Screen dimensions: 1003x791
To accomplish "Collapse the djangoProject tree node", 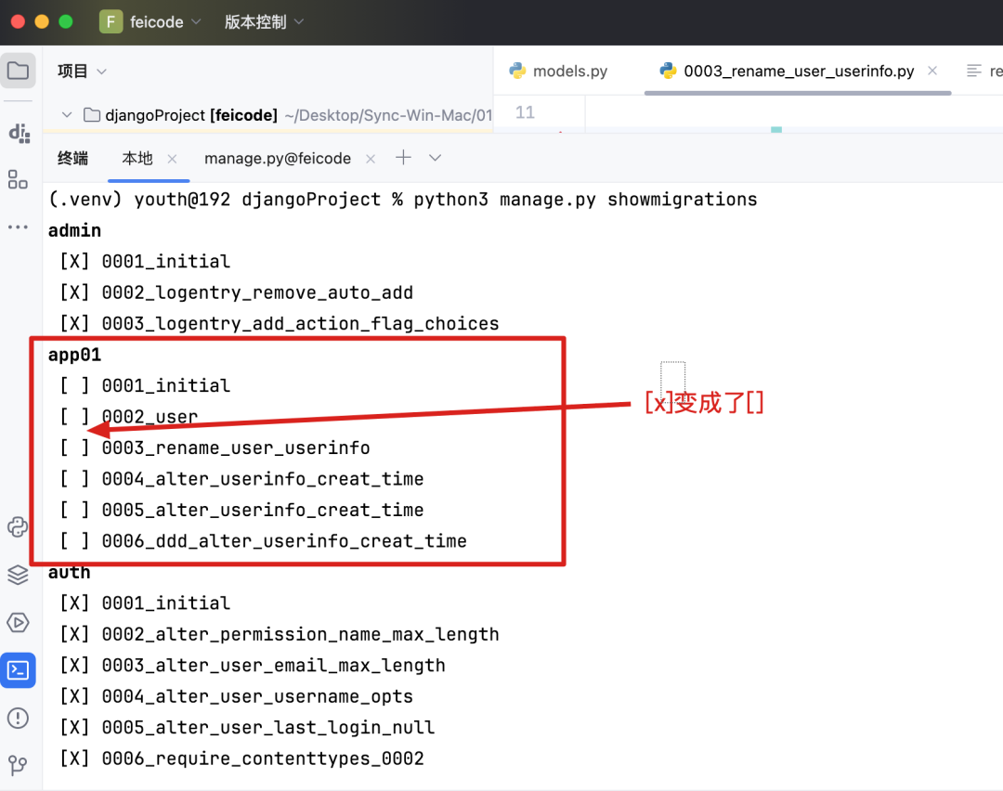I will (x=67, y=115).
